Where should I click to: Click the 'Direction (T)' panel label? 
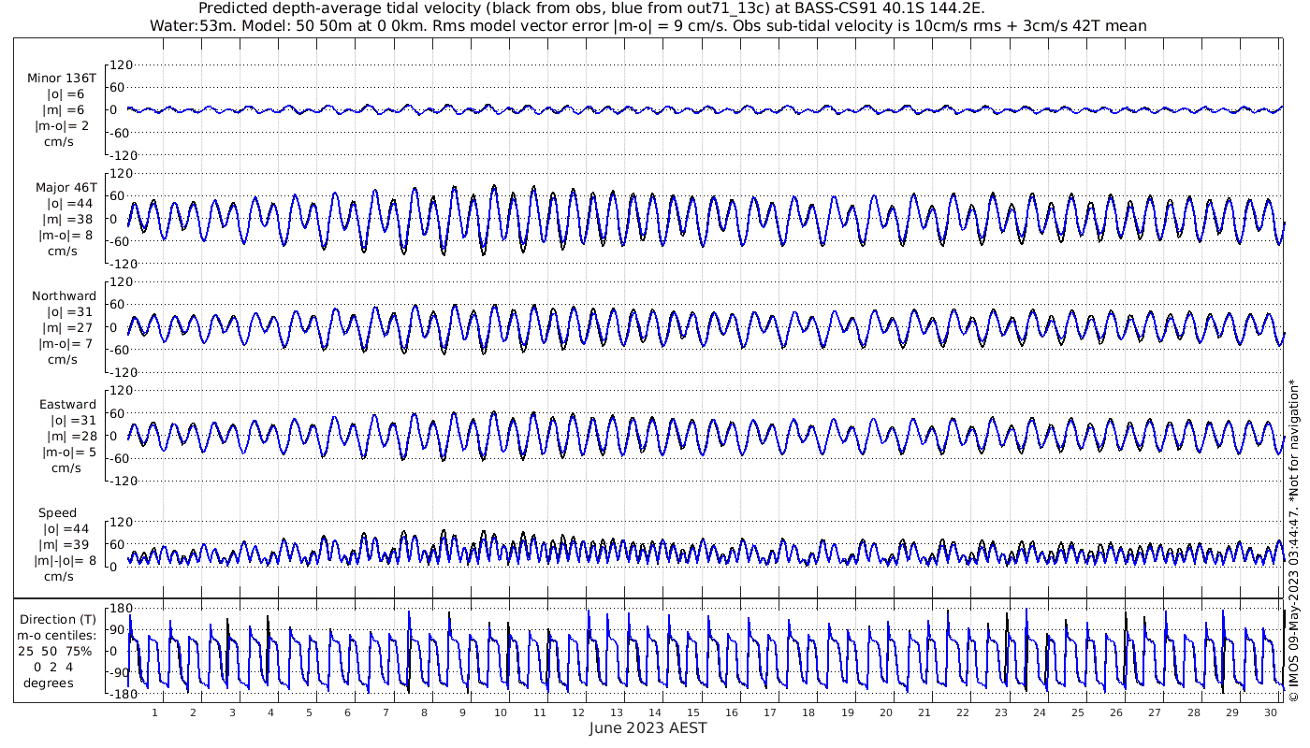pos(58,619)
